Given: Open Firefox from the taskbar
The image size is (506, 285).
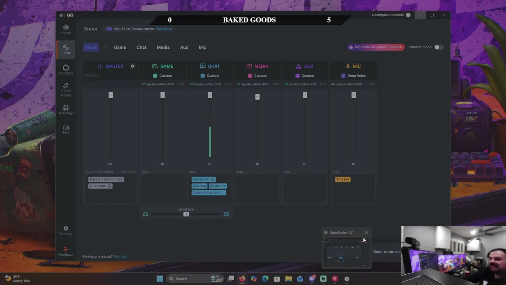Looking at the screenshot, I should pyautogui.click(x=242, y=279).
